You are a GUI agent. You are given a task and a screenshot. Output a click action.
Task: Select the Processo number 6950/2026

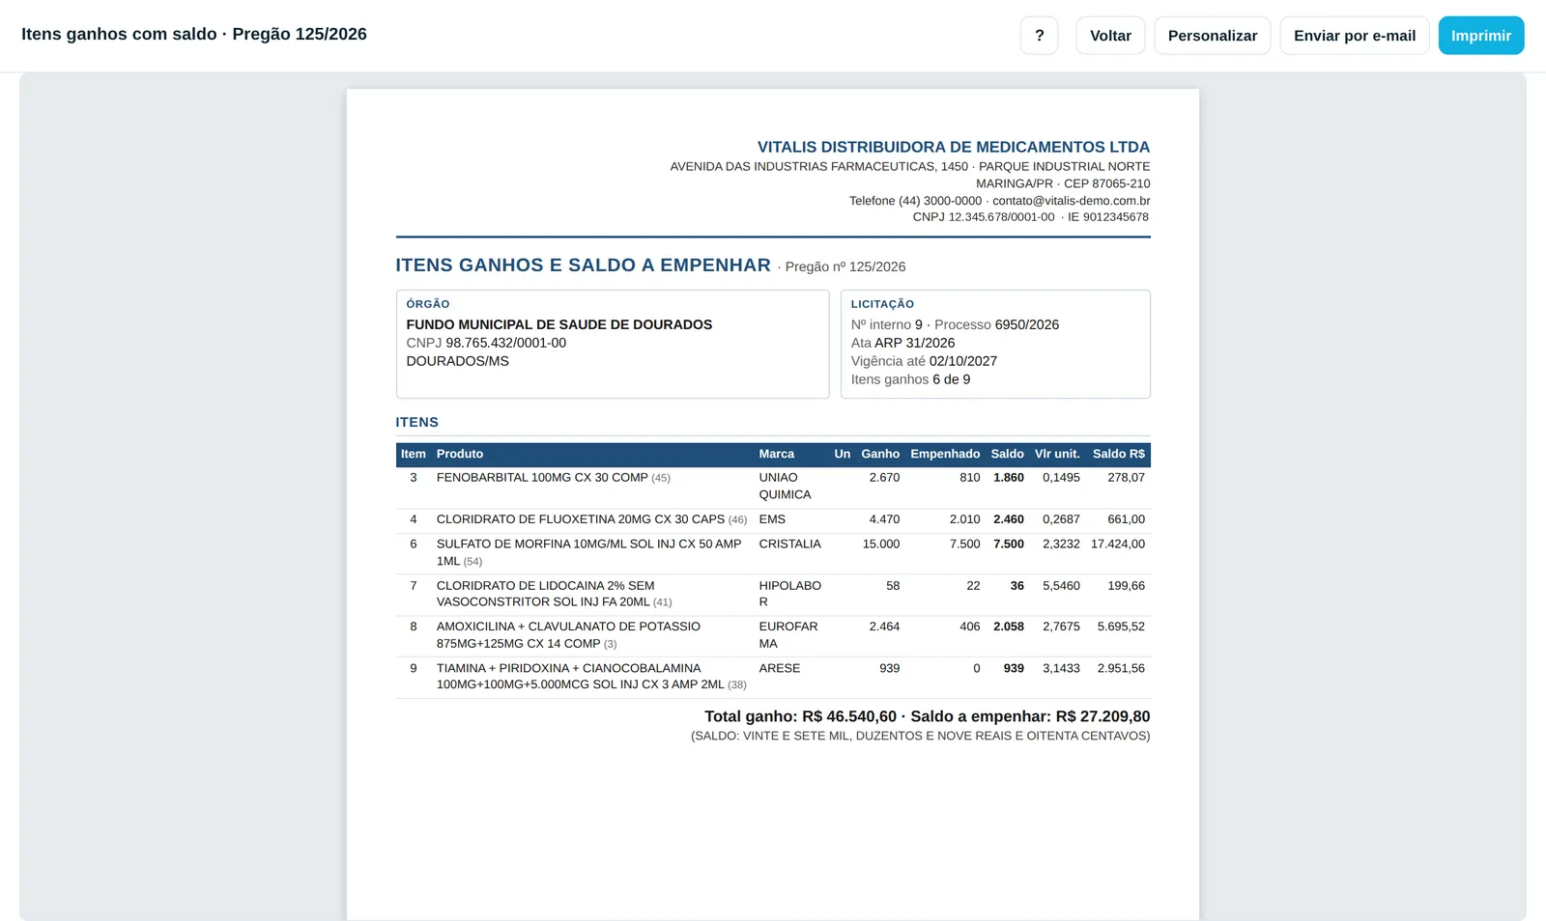[1027, 324]
